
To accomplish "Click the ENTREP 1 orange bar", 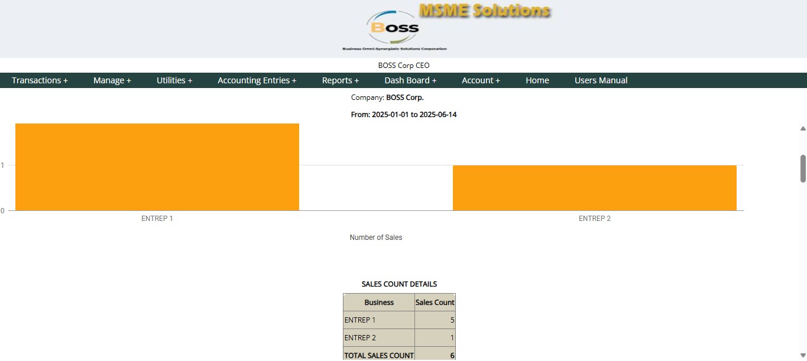I will (157, 167).
